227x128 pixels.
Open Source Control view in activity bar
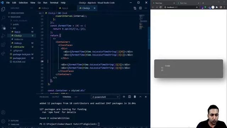3,27
